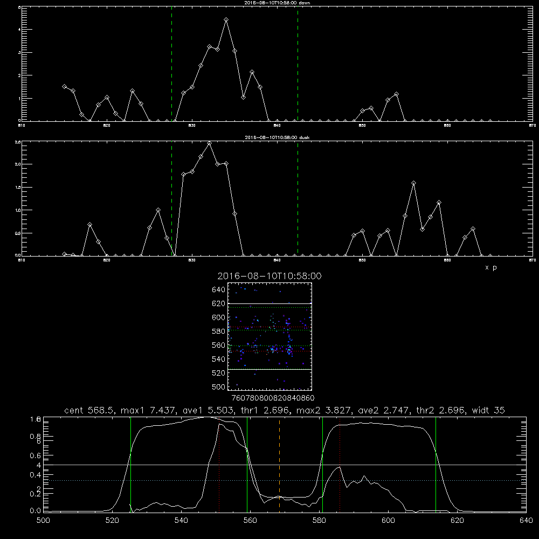
Task: Click the 640 y-axis label of scatter image
Action: 219,290
